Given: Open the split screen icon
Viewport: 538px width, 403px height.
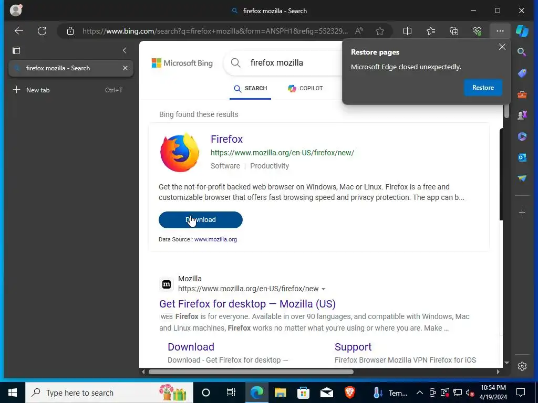Looking at the screenshot, I should coord(407,31).
